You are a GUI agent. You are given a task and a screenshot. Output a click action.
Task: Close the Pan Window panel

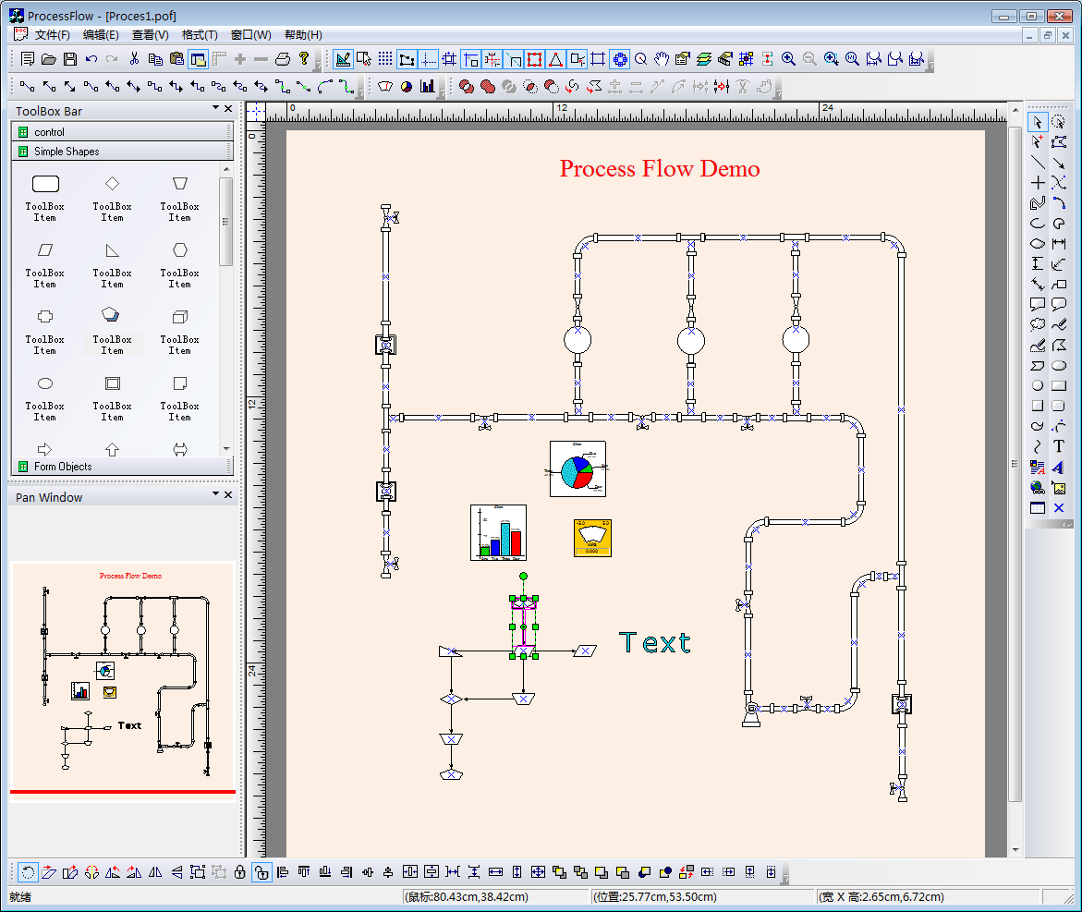pos(228,496)
